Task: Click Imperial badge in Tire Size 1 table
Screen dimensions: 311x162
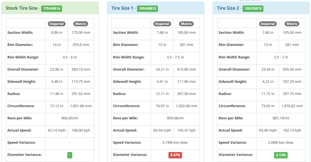Action: click(x=162, y=24)
